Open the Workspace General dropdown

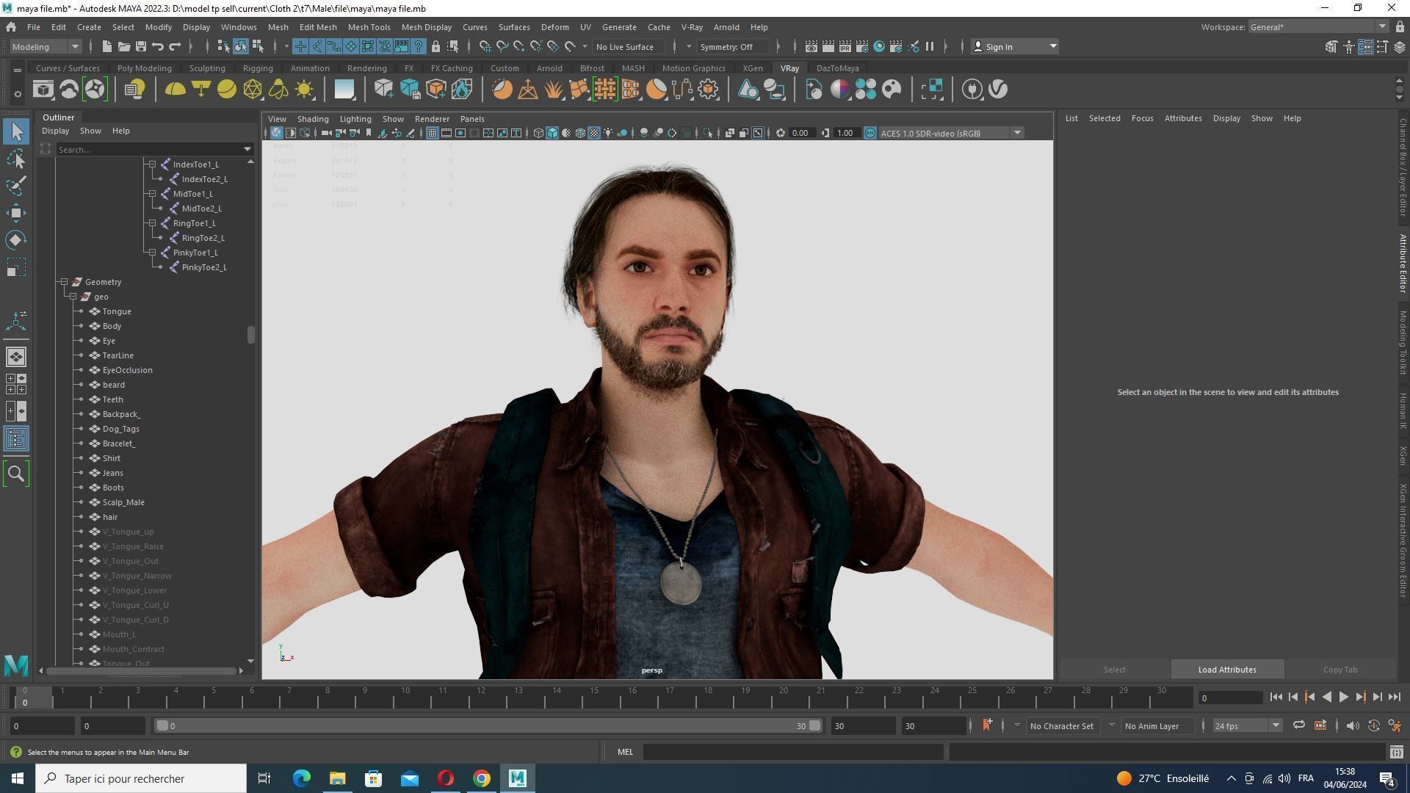point(1318,27)
